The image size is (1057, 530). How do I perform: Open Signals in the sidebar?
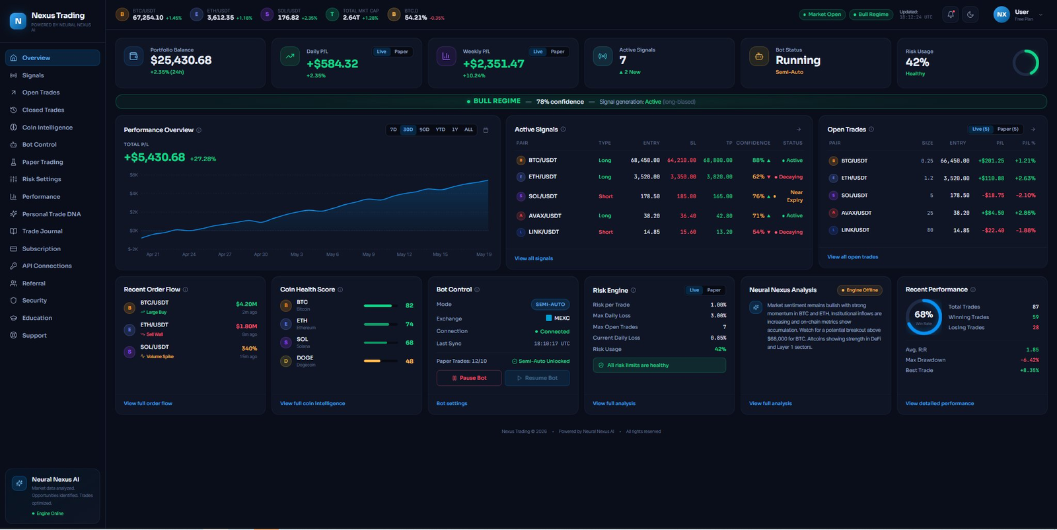click(x=53, y=75)
